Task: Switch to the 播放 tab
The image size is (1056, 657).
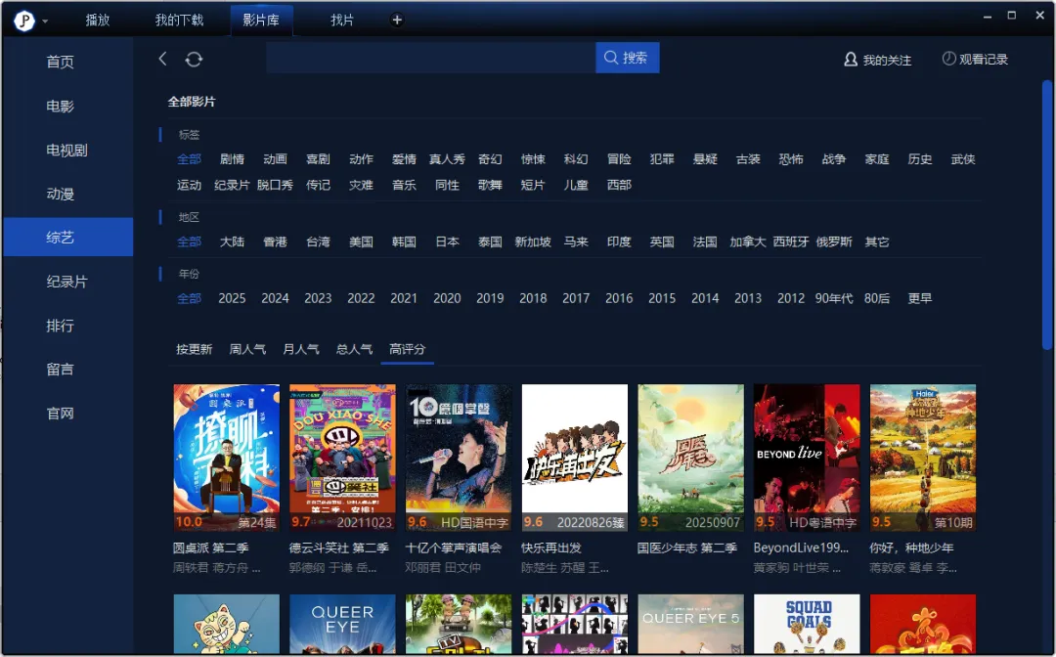Action: click(98, 21)
